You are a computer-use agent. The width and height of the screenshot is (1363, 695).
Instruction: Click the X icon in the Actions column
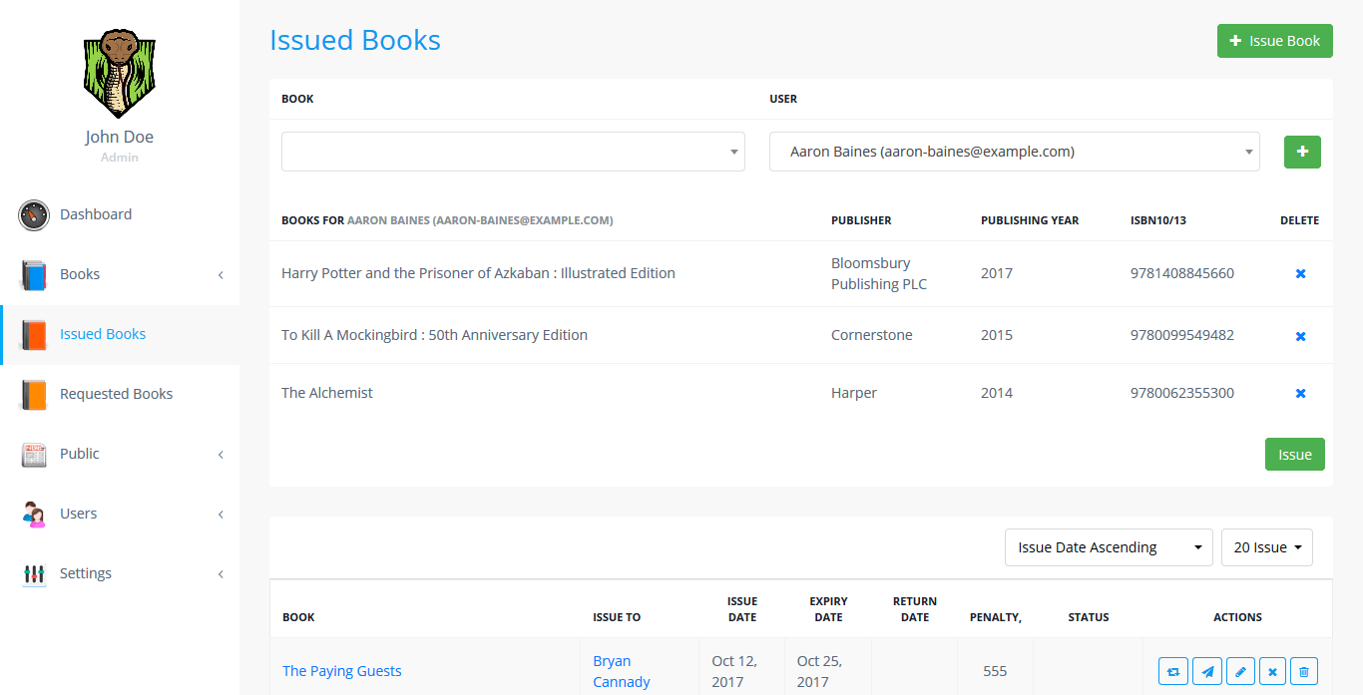coord(1272,672)
